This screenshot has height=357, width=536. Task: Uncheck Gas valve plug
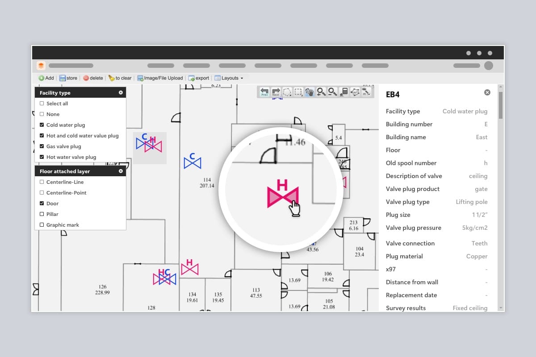point(42,146)
